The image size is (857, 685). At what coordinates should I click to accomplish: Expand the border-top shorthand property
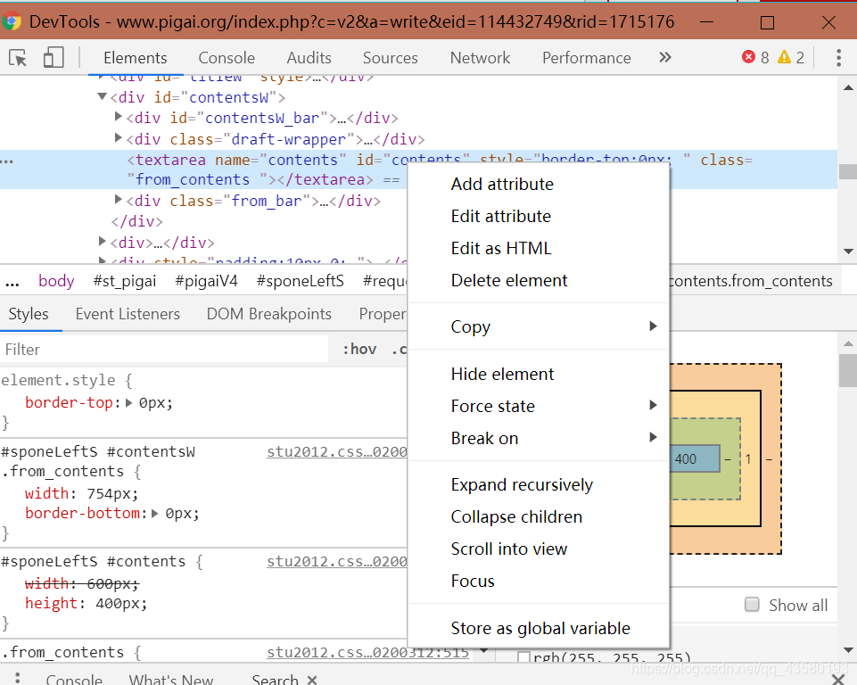tap(129, 403)
